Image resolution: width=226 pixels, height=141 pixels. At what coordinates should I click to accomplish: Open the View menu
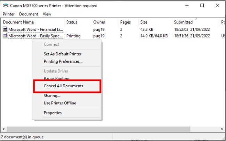pyautogui.click(x=47, y=14)
